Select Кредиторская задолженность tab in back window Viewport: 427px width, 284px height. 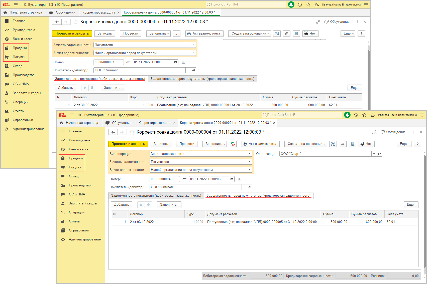[x=202, y=79]
